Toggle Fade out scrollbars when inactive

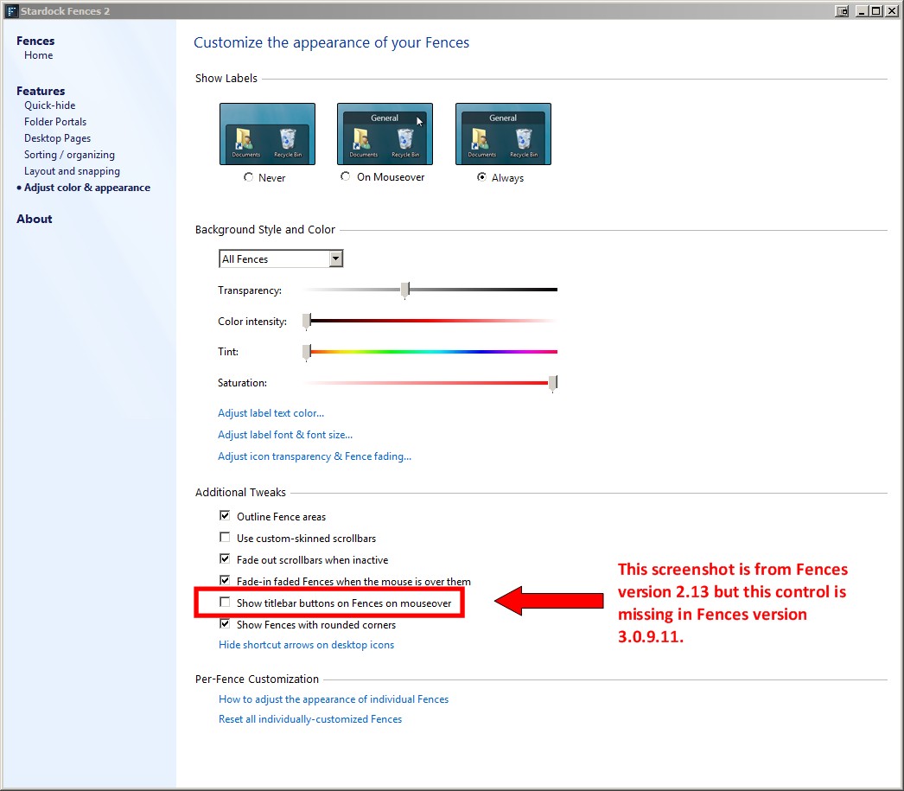[x=225, y=558]
